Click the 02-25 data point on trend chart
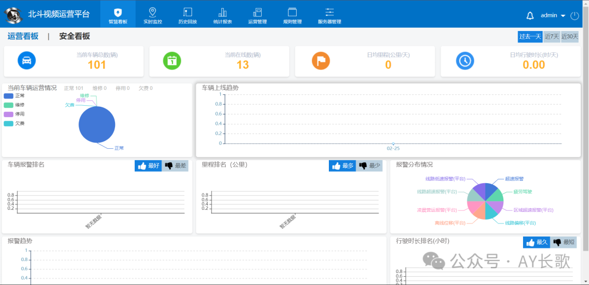The image size is (589, 285). 393,143
